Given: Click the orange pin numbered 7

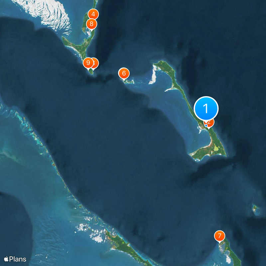Looking at the screenshot, I should click(219, 236).
